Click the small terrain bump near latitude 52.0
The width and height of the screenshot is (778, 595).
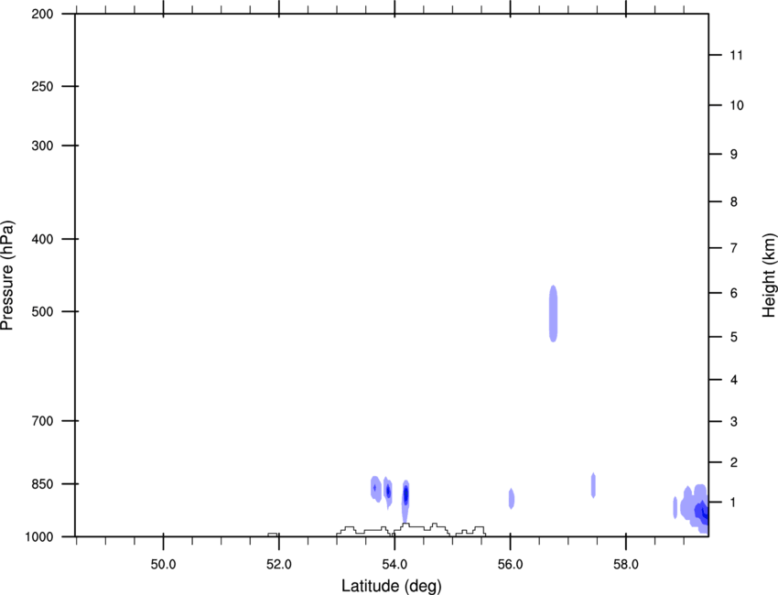(273, 535)
